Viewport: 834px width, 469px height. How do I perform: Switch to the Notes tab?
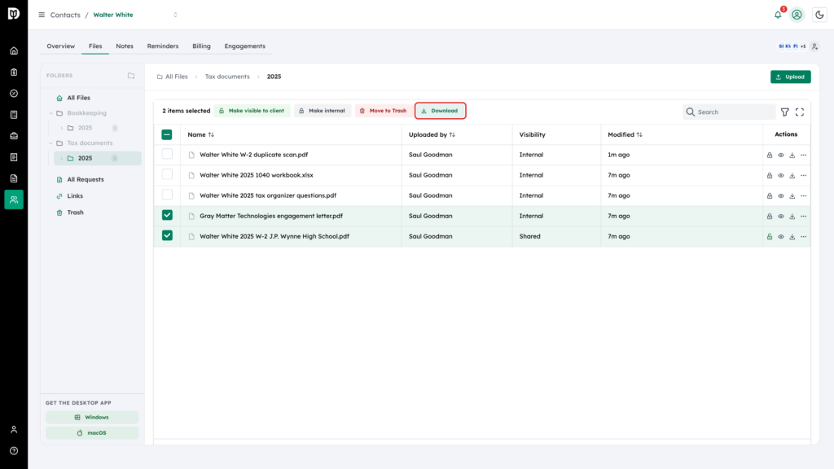click(x=125, y=46)
